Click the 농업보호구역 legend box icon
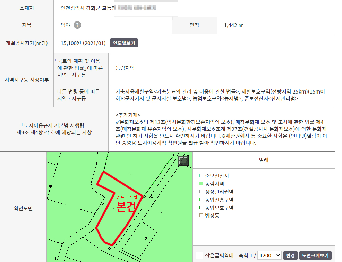 click(x=201, y=208)
